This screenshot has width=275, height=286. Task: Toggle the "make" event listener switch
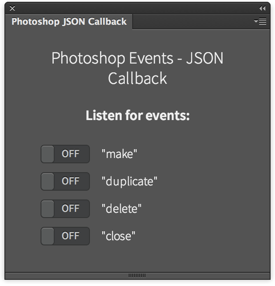click(65, 154)
